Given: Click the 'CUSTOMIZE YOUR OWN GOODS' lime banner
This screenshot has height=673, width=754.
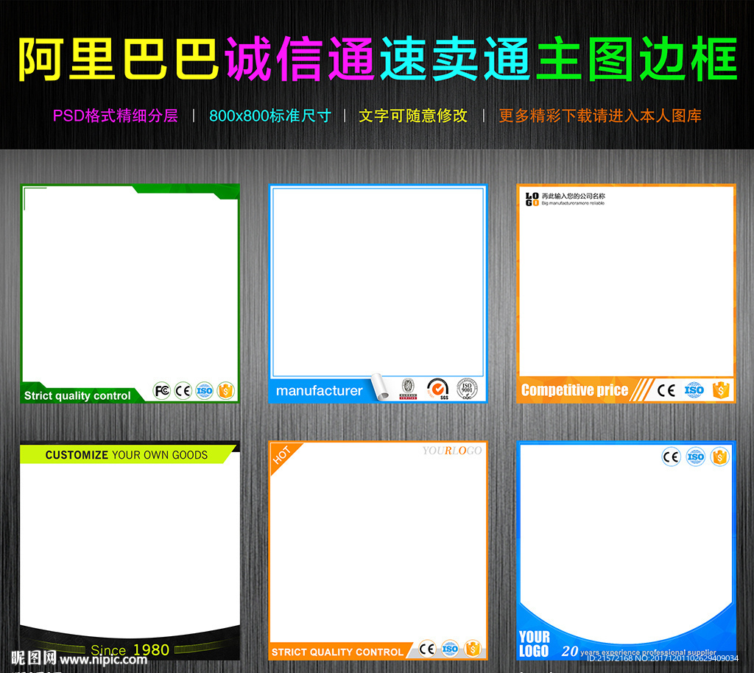Looking at the screenshot, I should point(127,455).
